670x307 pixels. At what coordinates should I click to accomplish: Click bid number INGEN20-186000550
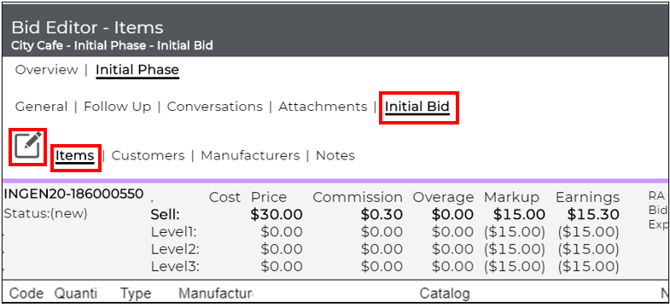click(x=73, y=194)
